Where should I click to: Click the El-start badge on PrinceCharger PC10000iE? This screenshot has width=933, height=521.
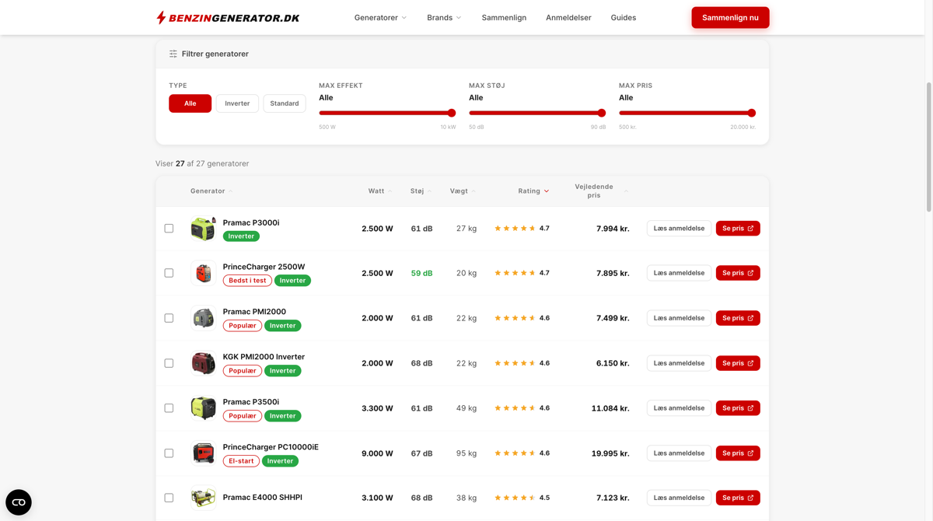[241, 461]
